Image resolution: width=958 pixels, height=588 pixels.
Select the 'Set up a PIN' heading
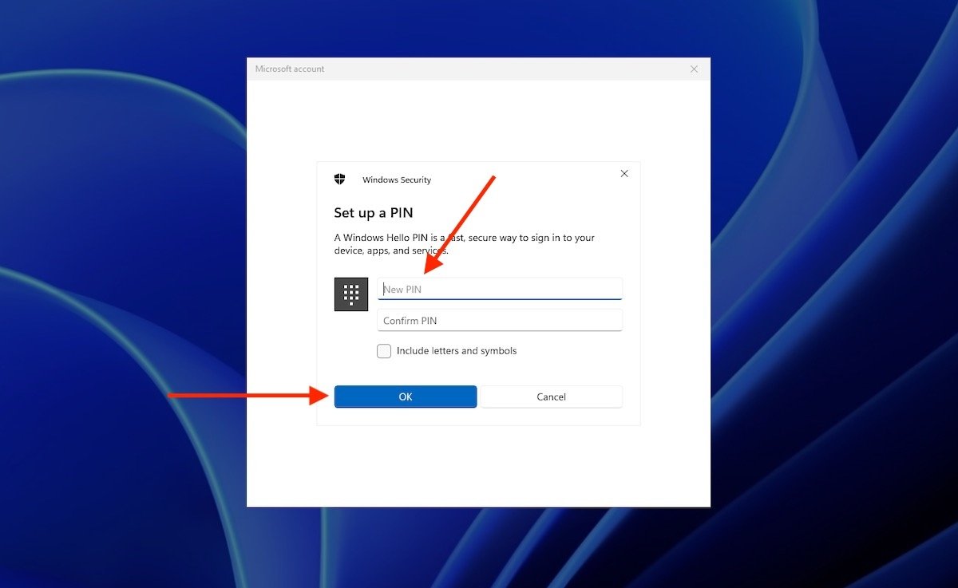click(x=374, y=213)
